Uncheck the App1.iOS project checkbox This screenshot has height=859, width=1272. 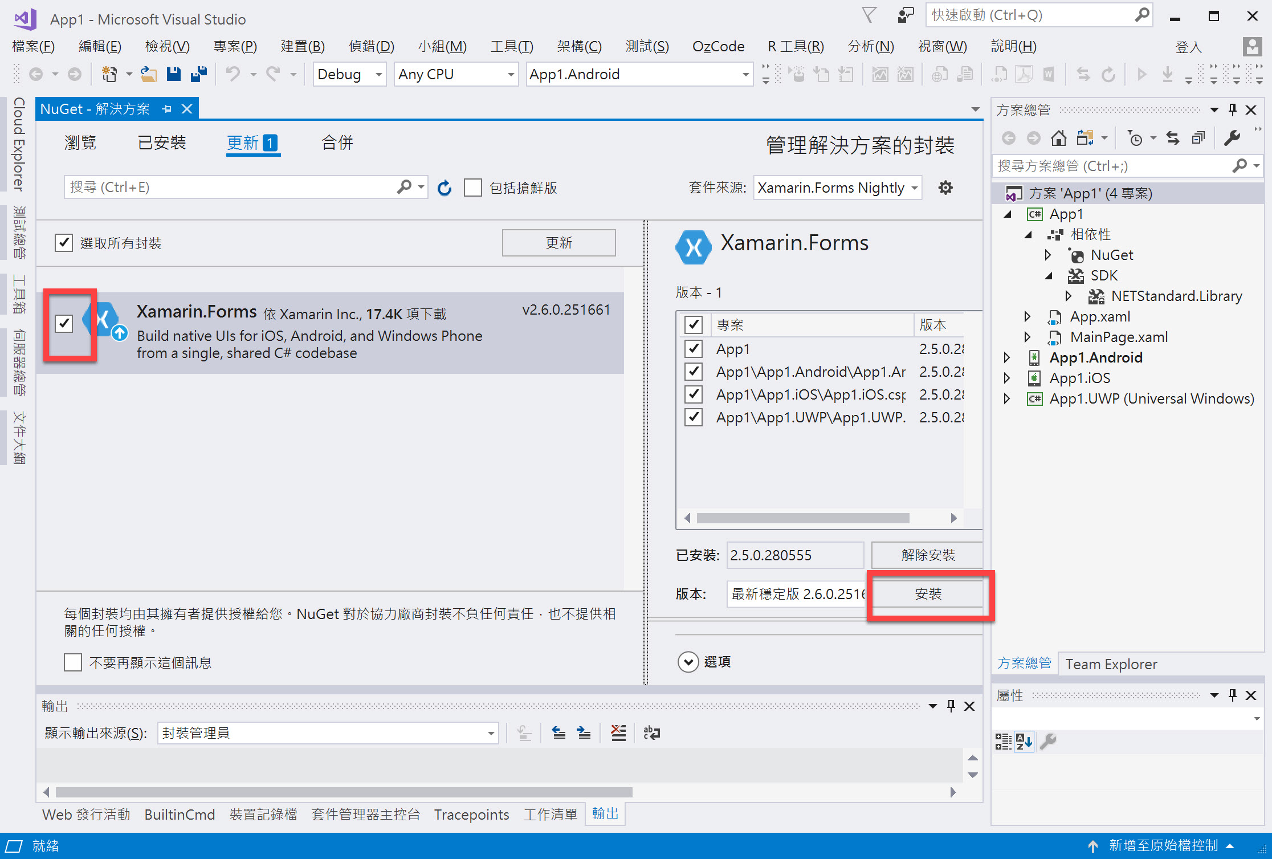click(x=694, y=394)
